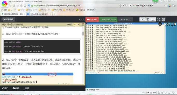Click the star favorite icon in address bar
This screenshot has height=95, width=177.
click(126, 5)
